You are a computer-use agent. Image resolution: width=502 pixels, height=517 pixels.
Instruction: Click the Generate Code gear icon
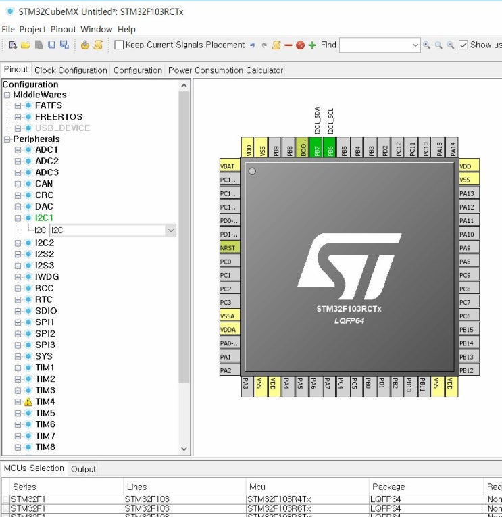(x=84, y=45)
